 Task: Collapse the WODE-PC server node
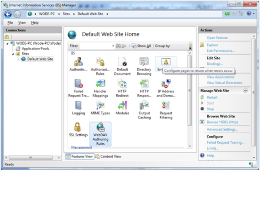point(7,44)
